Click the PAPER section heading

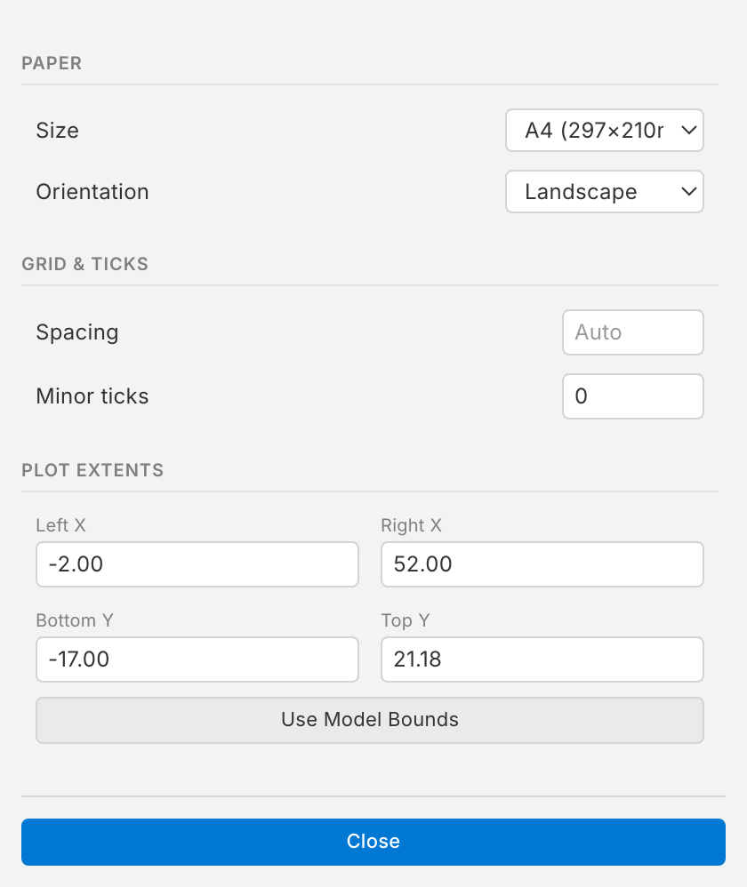click(x=52, y=63)
